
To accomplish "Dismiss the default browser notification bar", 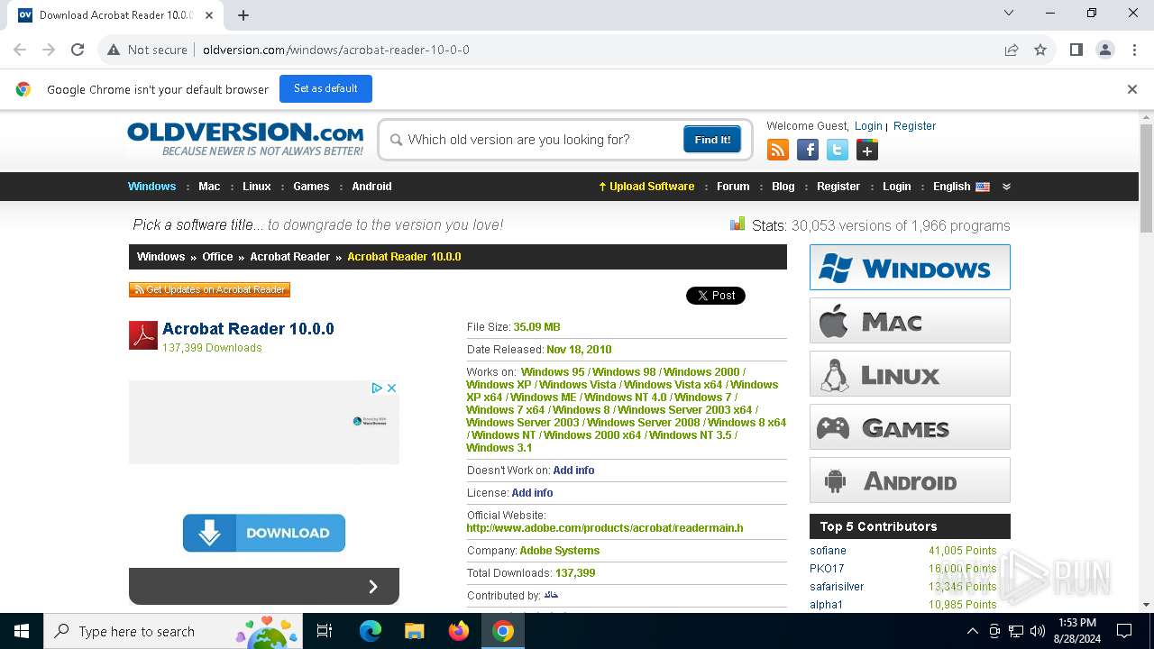I will pyautogui.click(x=1132, y=89).
